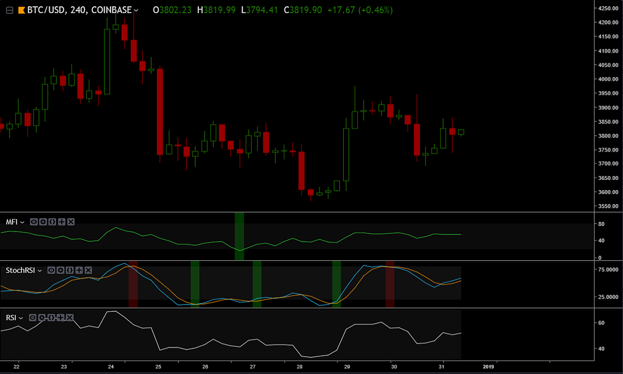Collapse the chart legend minus box
The width and height of the screenshot is (623, 374).
(x=9, y=10)
